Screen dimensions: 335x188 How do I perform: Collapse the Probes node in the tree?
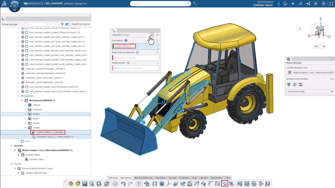pos(26,128)
